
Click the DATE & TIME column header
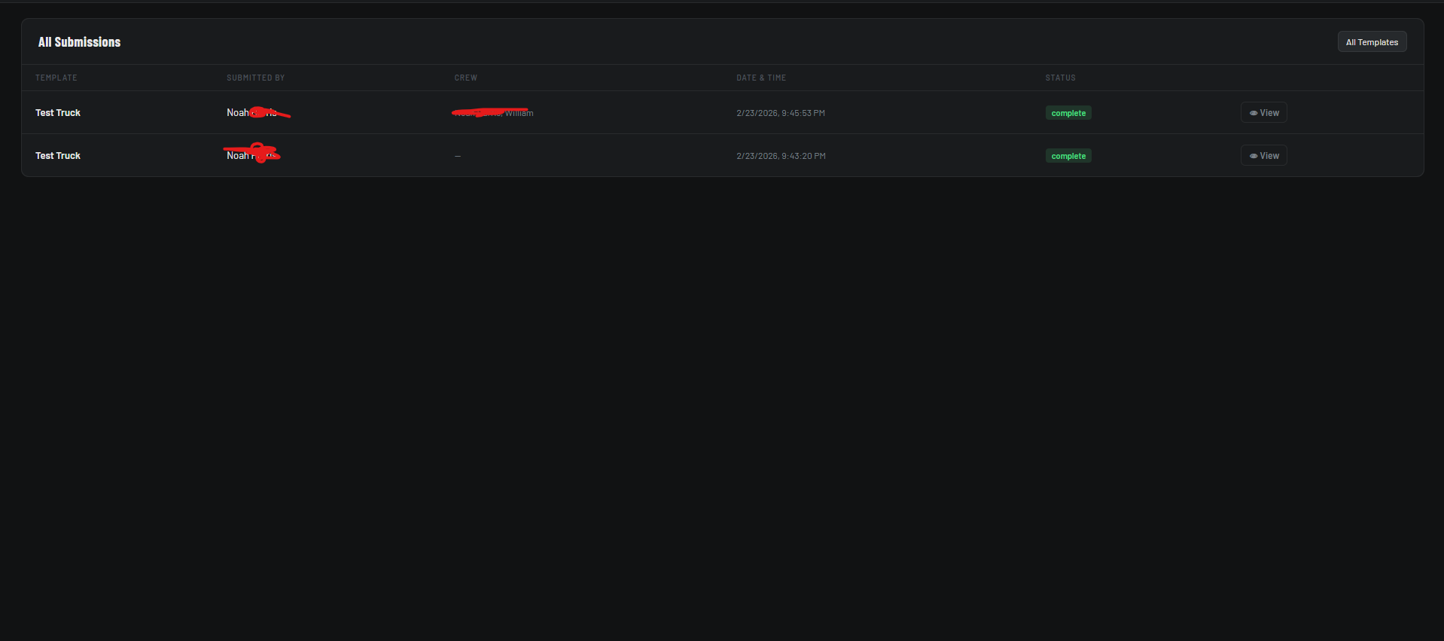tap(761, 78)
